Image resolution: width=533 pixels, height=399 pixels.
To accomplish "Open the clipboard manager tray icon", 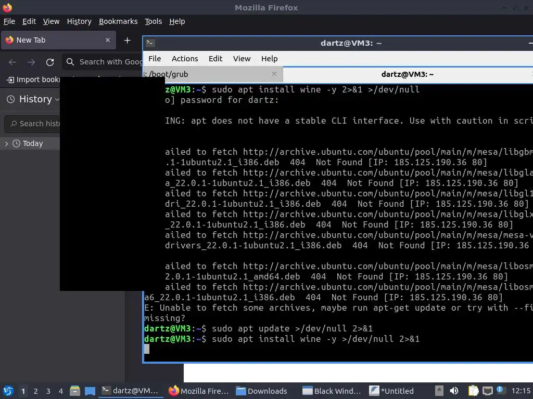I will coord(473,391).
